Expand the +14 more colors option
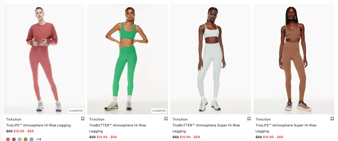The height and width of the screenshot is (141, 338). [x=38, y=139]
